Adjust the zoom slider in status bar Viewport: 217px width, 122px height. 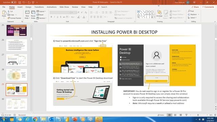[x=198, y=115]
